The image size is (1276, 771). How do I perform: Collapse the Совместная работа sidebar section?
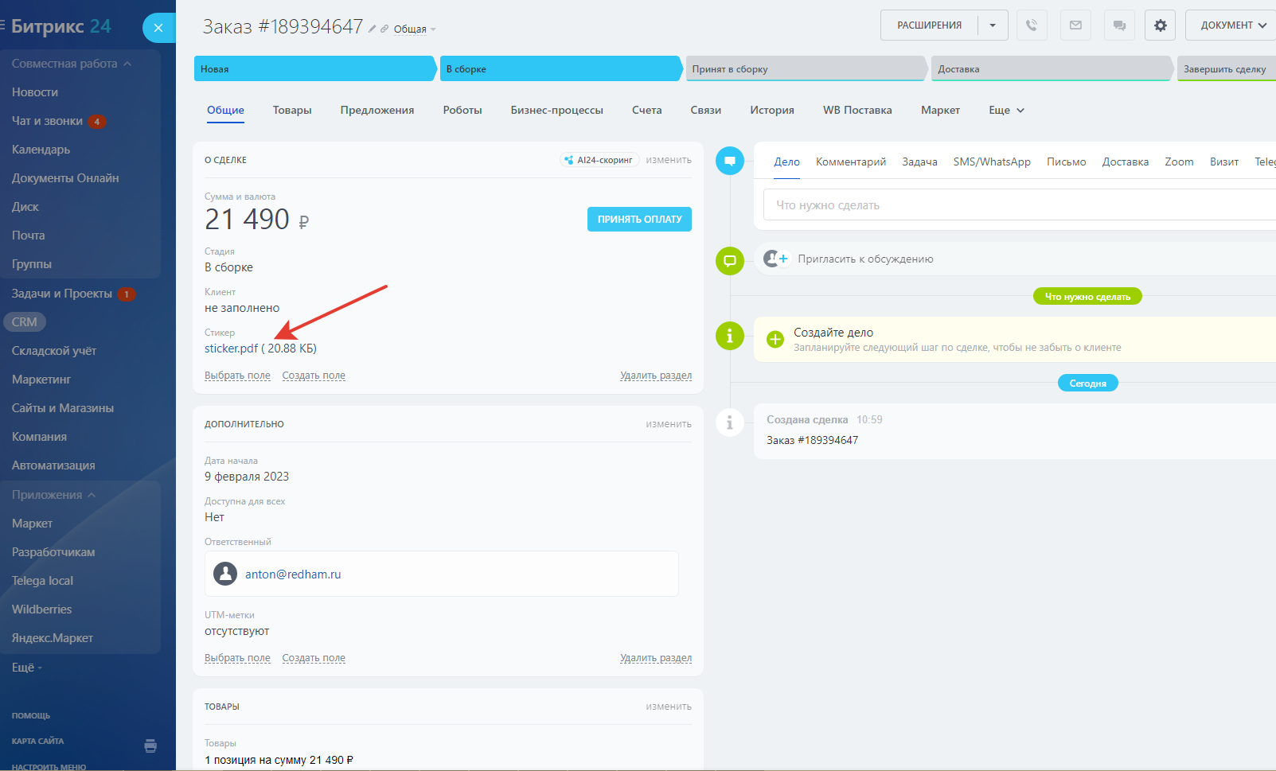[x=127, y=64]
